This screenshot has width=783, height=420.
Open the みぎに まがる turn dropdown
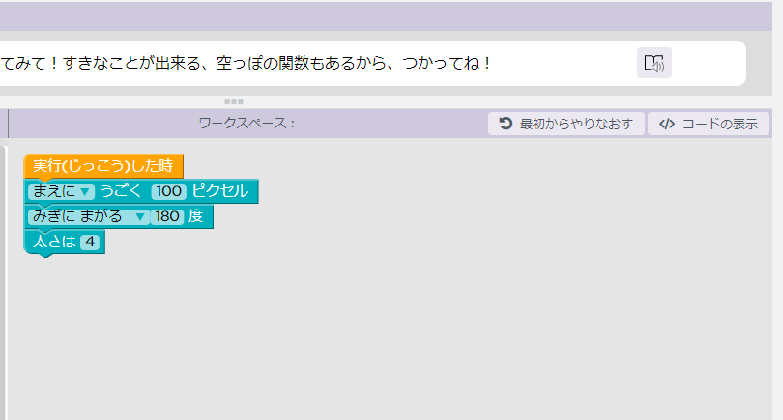89,216
